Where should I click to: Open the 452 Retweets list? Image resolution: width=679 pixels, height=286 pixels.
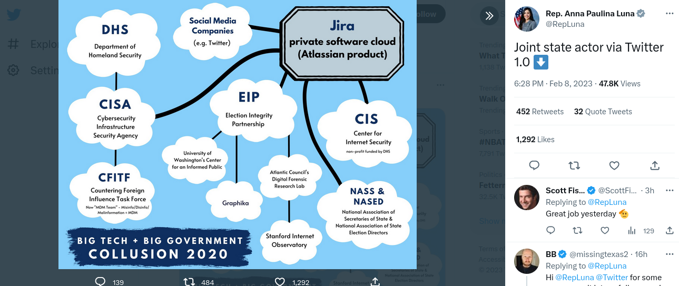coord(540,112)
